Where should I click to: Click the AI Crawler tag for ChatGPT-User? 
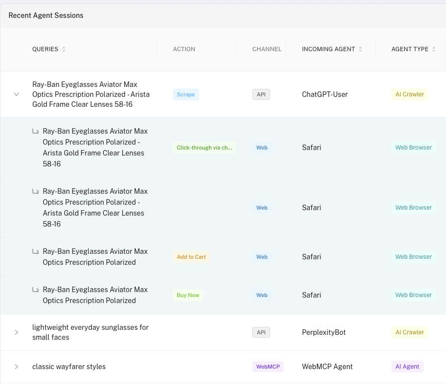pos(410,94)
